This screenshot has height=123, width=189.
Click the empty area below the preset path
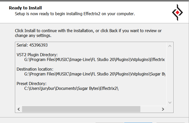[x=91, y=99]
